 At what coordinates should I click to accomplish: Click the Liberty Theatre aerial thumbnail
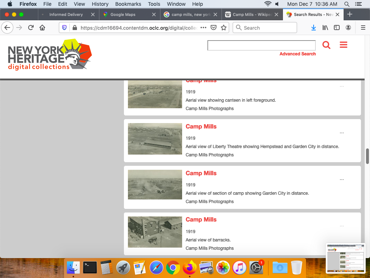155,139
